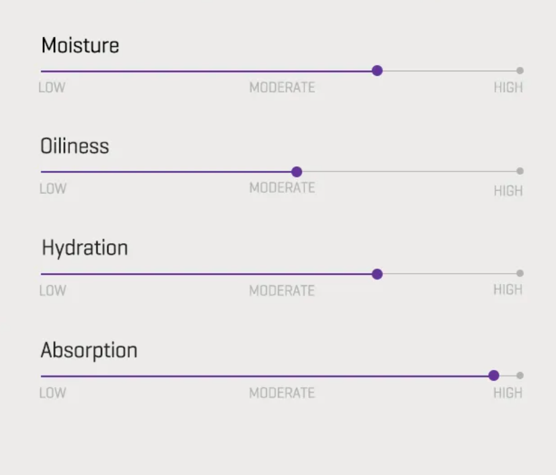Click the Moisture title text
Viewport: 556px width, 475px height.
[x=80, y=45]
